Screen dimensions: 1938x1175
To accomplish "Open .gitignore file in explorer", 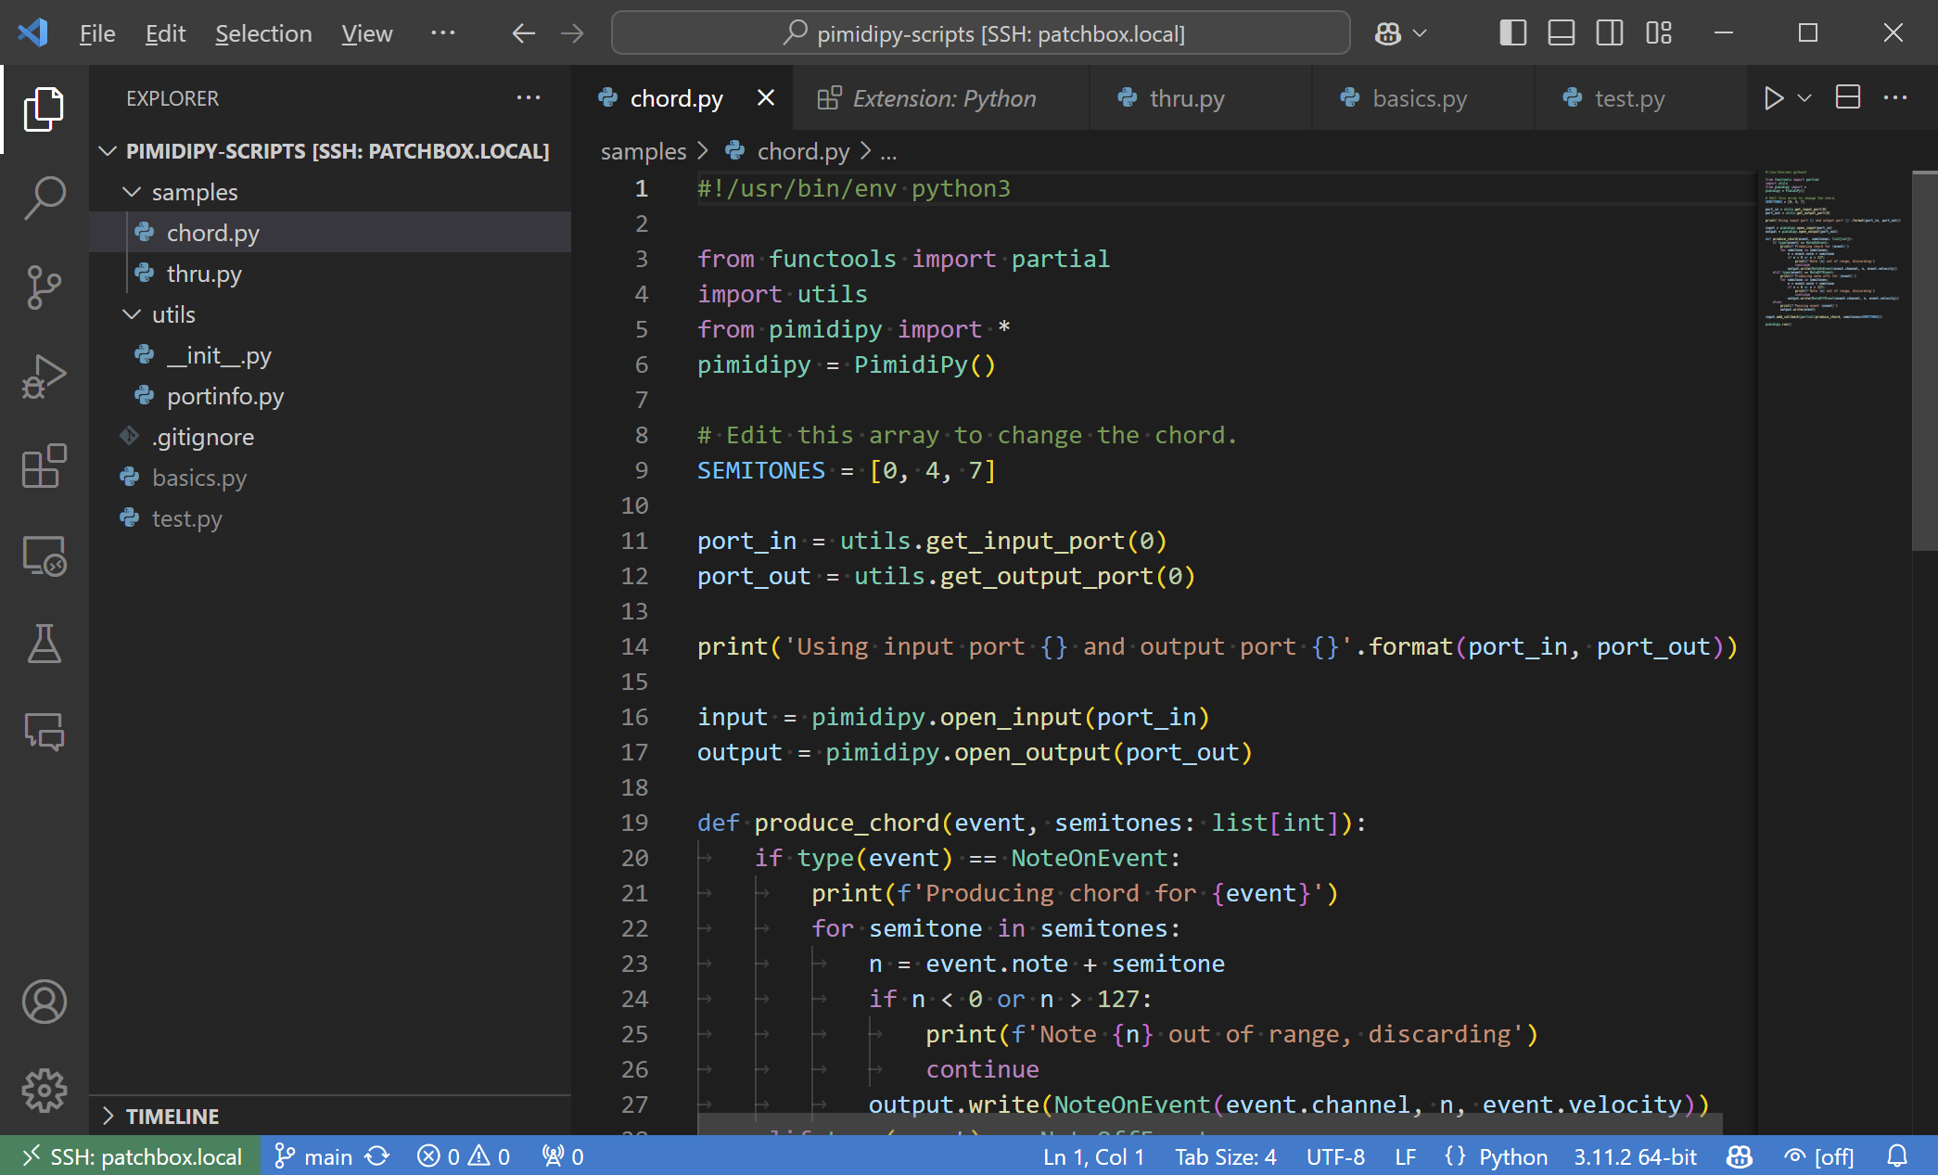I will pos(330,437).
